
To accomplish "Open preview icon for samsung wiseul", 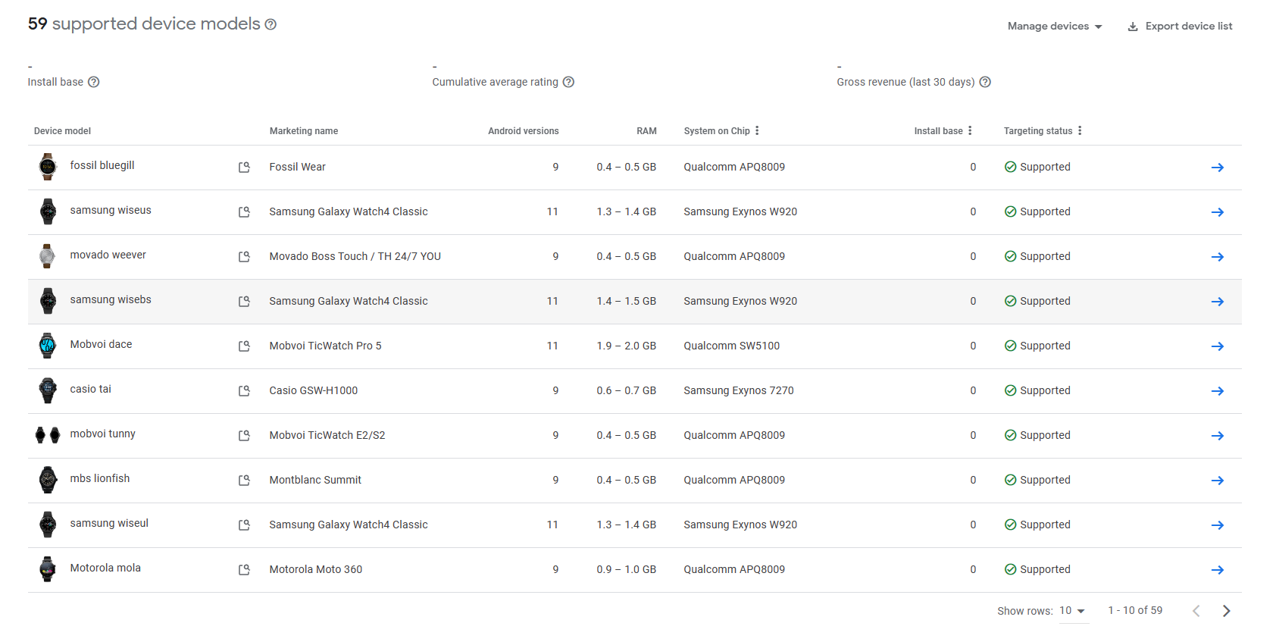I will (x=244, y=525).
